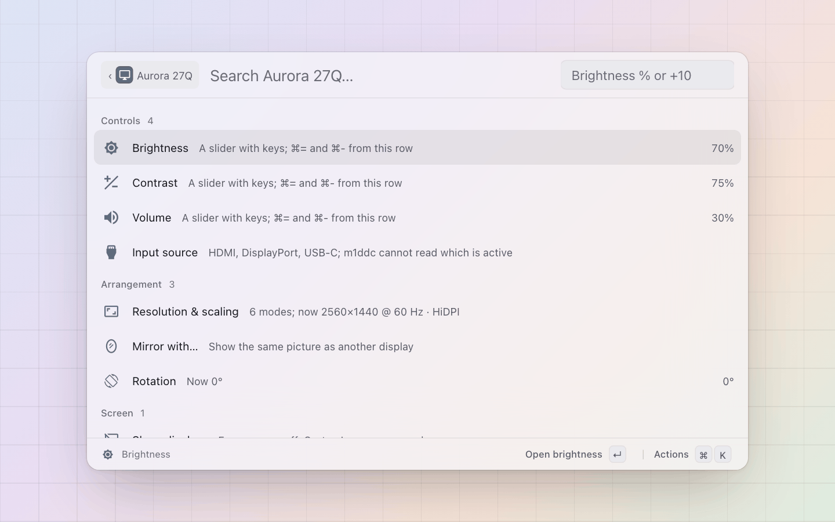Click the Mirror with... icon
Image resolution: width=835 pixels, height=522 pixels.
tap(111, 346)
